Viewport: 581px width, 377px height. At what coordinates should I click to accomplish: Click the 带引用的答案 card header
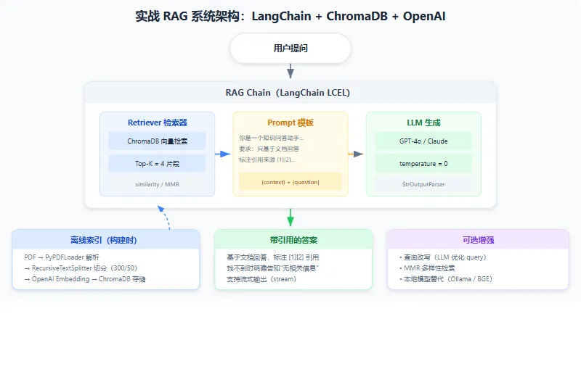click(x=293, y=240)
